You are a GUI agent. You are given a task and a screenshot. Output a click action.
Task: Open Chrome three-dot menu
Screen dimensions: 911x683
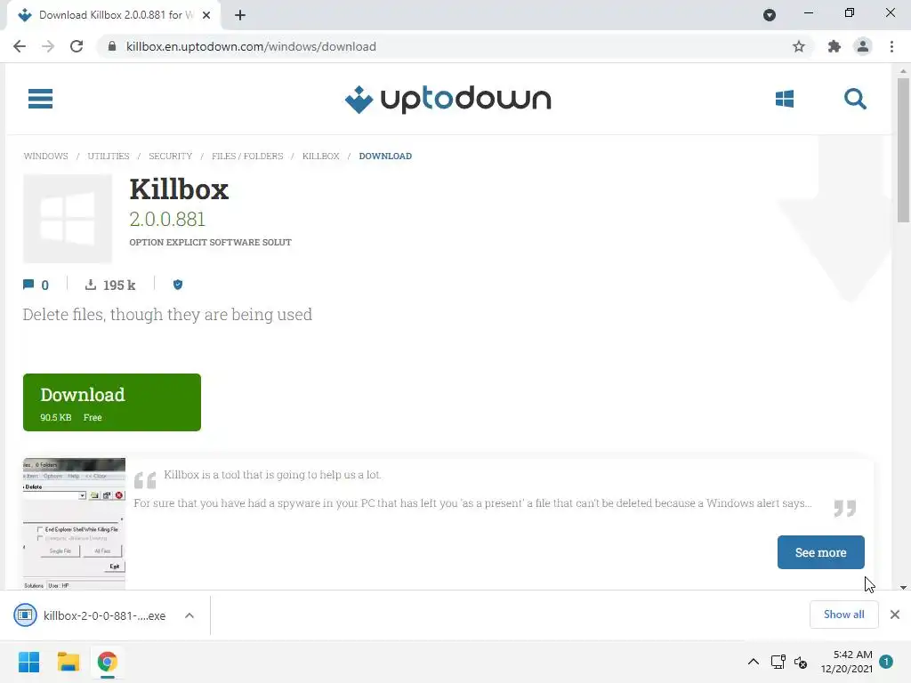(x=891, y=46)
